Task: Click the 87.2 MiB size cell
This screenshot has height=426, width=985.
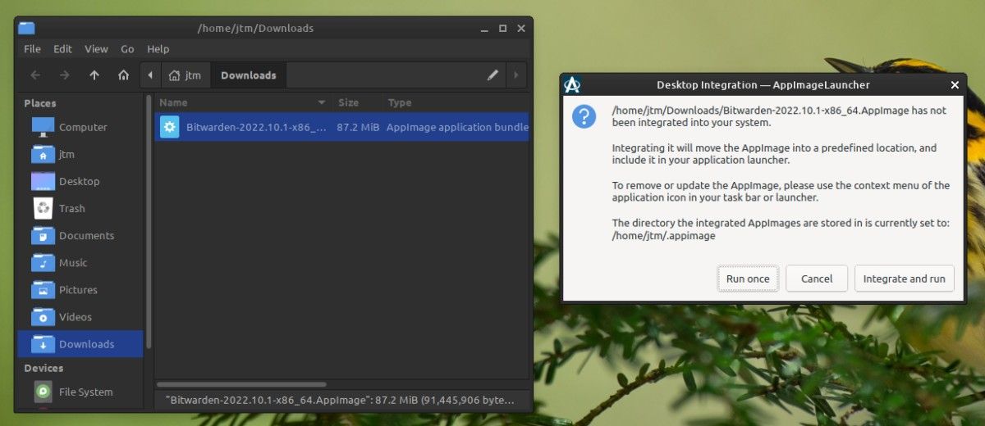Action: click(x=358, y=127)
